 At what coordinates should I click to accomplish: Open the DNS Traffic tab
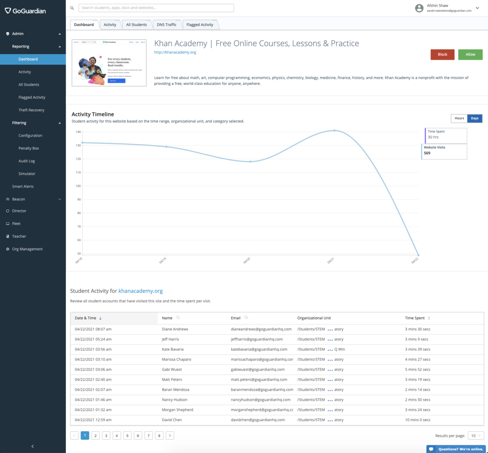click(166, 24)
